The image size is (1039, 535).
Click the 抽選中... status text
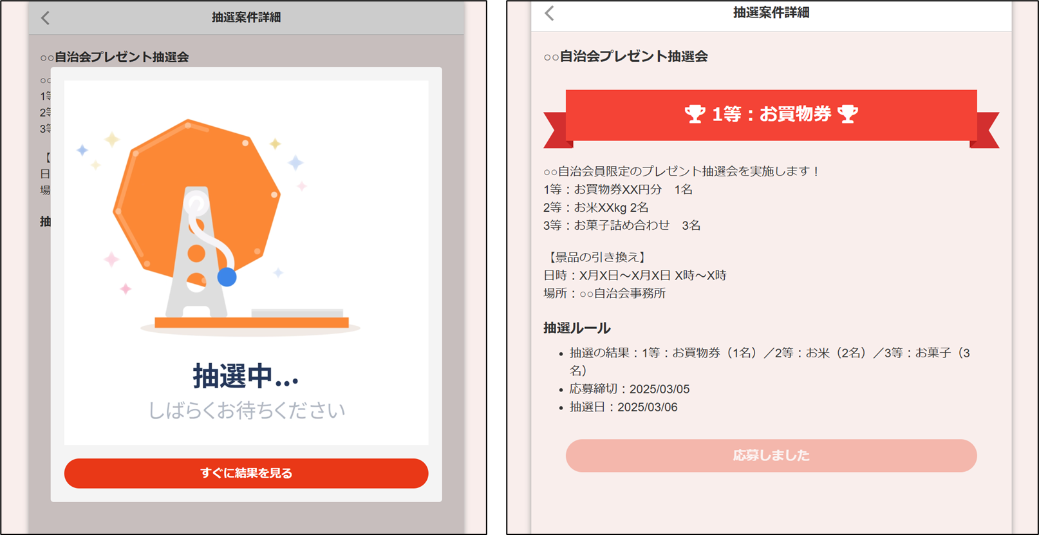click(x=246, y=376)
